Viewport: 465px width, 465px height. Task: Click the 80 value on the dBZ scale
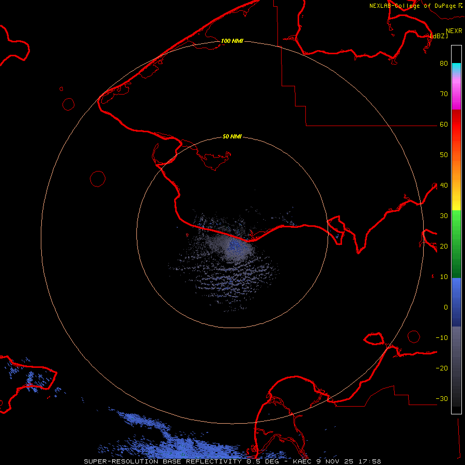tap(444, 63)
